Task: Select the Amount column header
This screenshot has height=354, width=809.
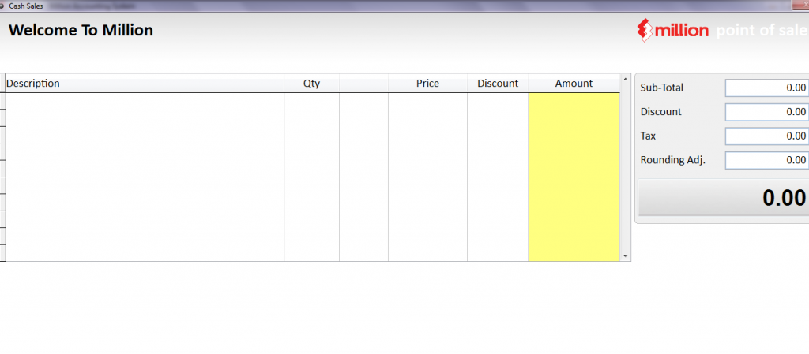Action: (574, 84)
